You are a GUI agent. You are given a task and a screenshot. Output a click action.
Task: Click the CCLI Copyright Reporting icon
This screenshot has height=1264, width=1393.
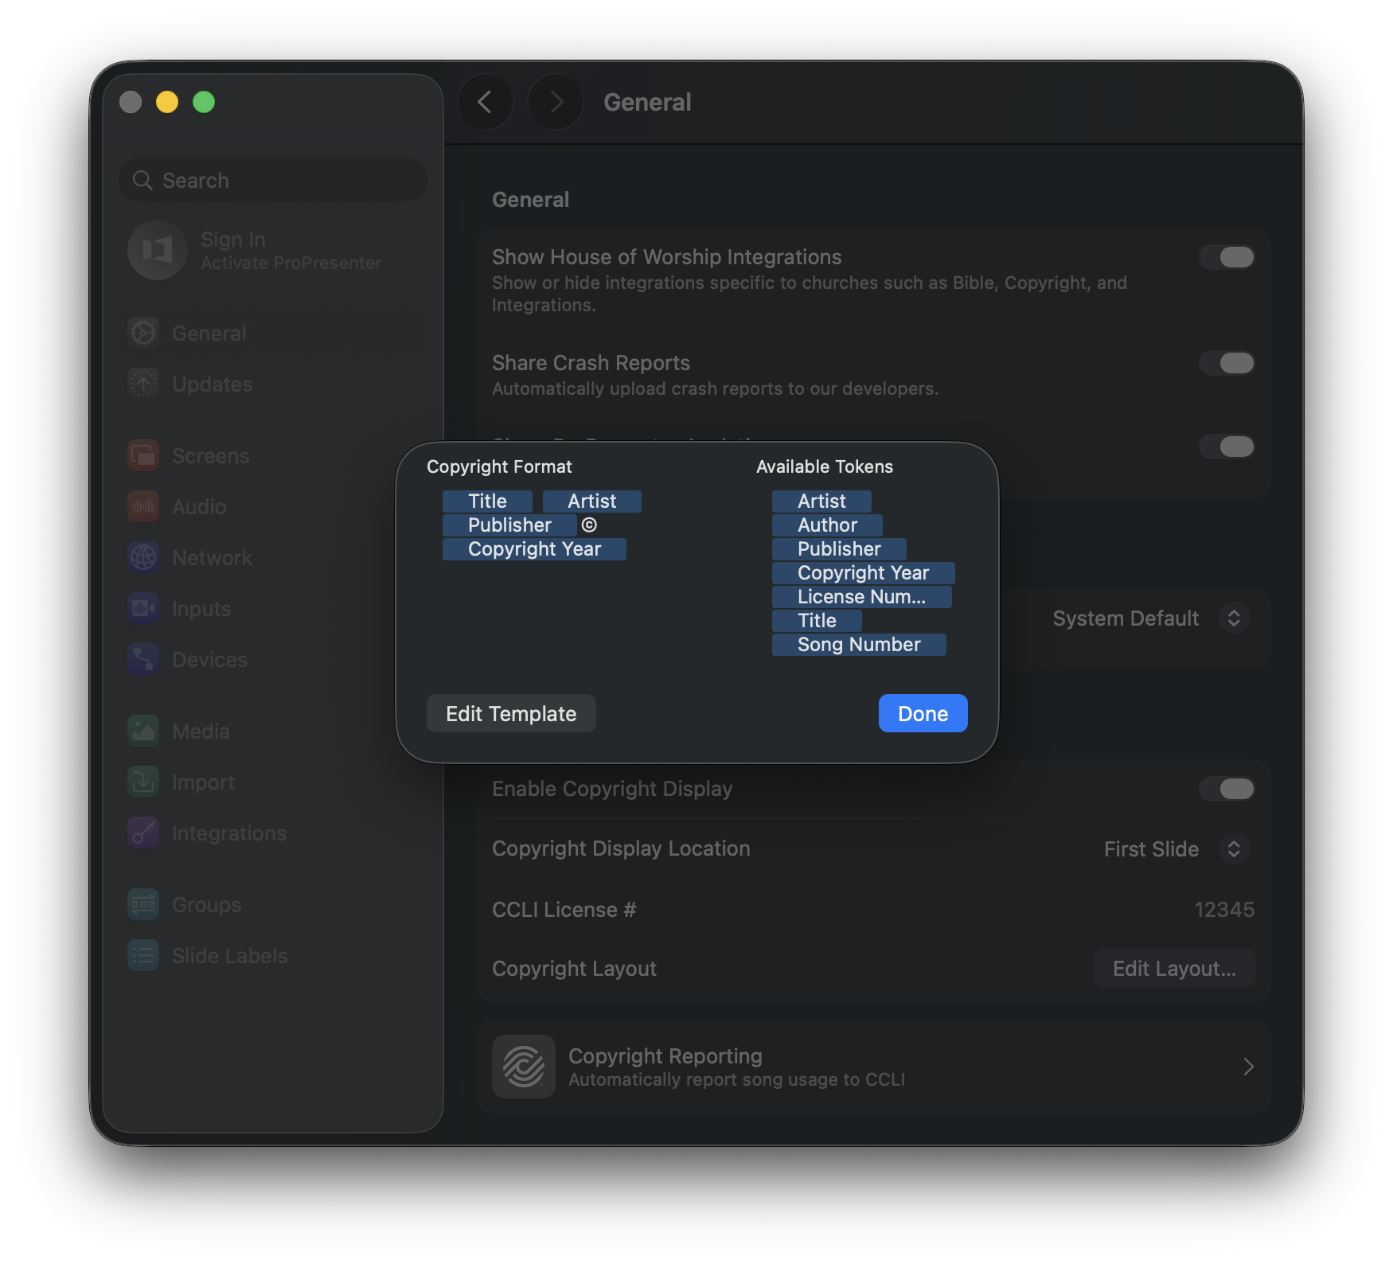[x=524, y=1067]
